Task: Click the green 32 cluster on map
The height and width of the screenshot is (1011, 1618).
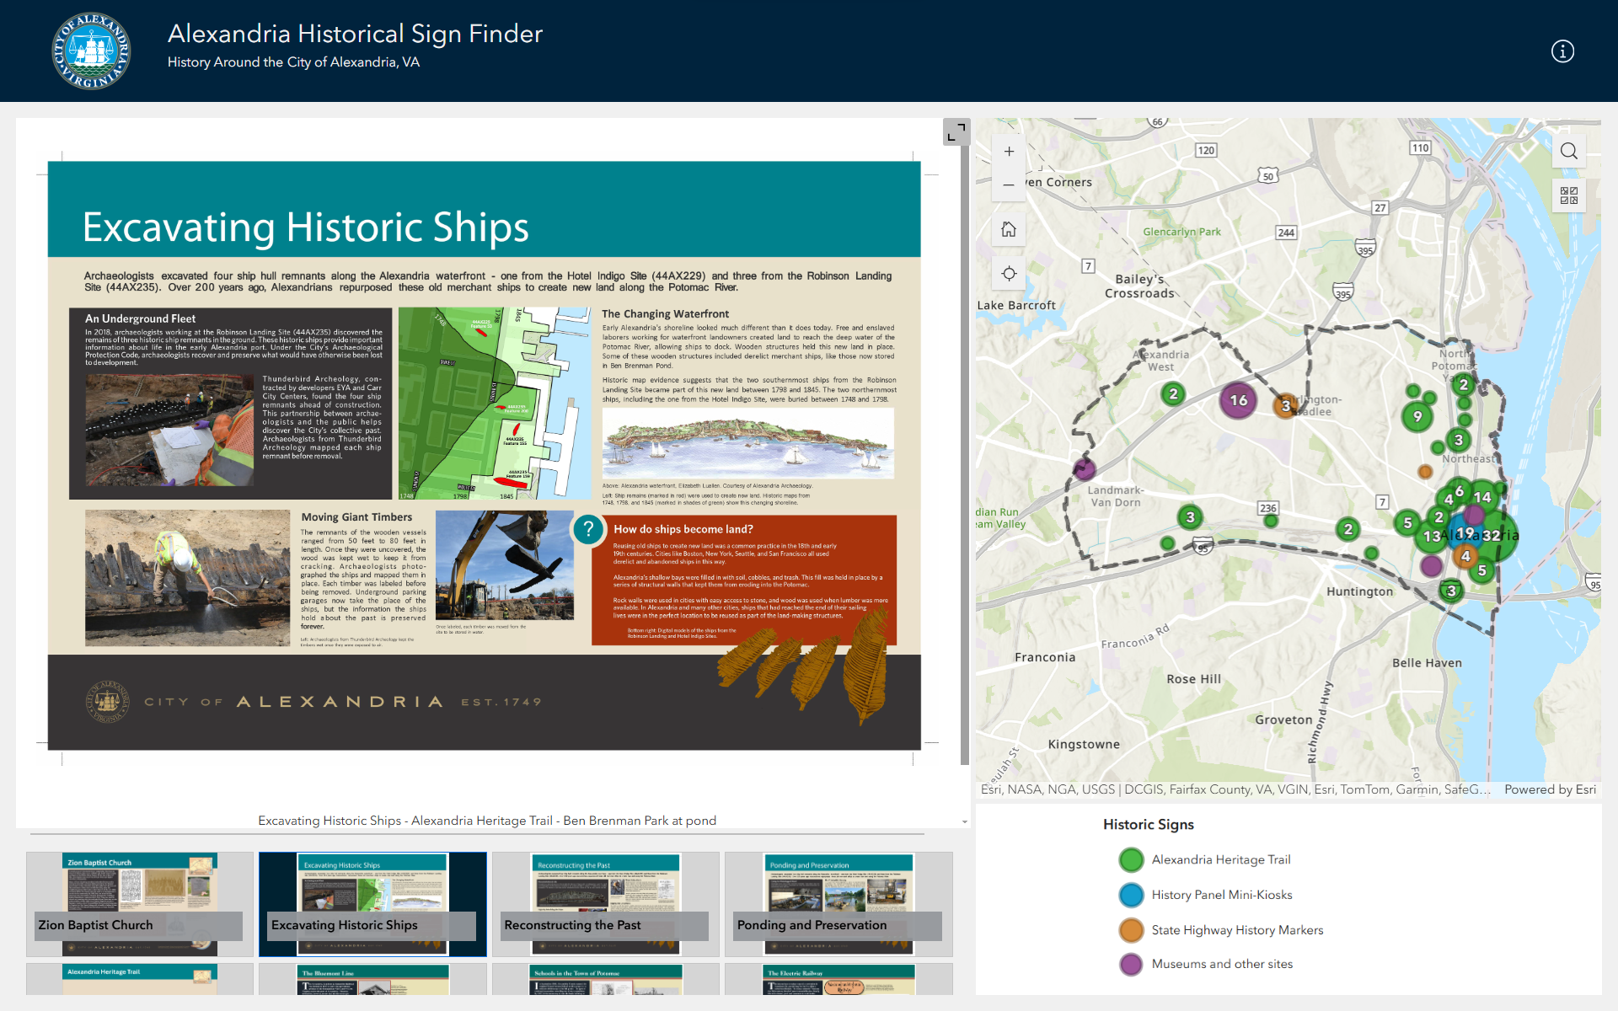Action: (1494, 536)
